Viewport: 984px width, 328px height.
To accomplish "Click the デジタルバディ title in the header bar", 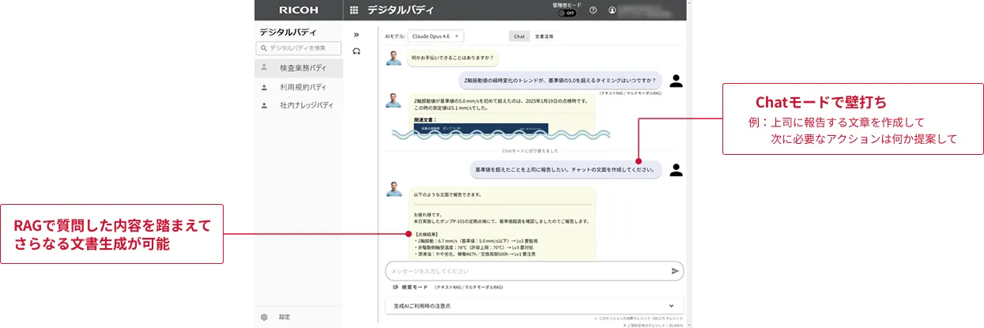I will click(400, 10).
